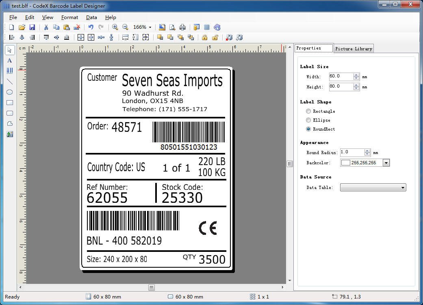Select the RoundRect label shape option
The height and width of the screenshot is (305, 423).
[x=308, y=129]
